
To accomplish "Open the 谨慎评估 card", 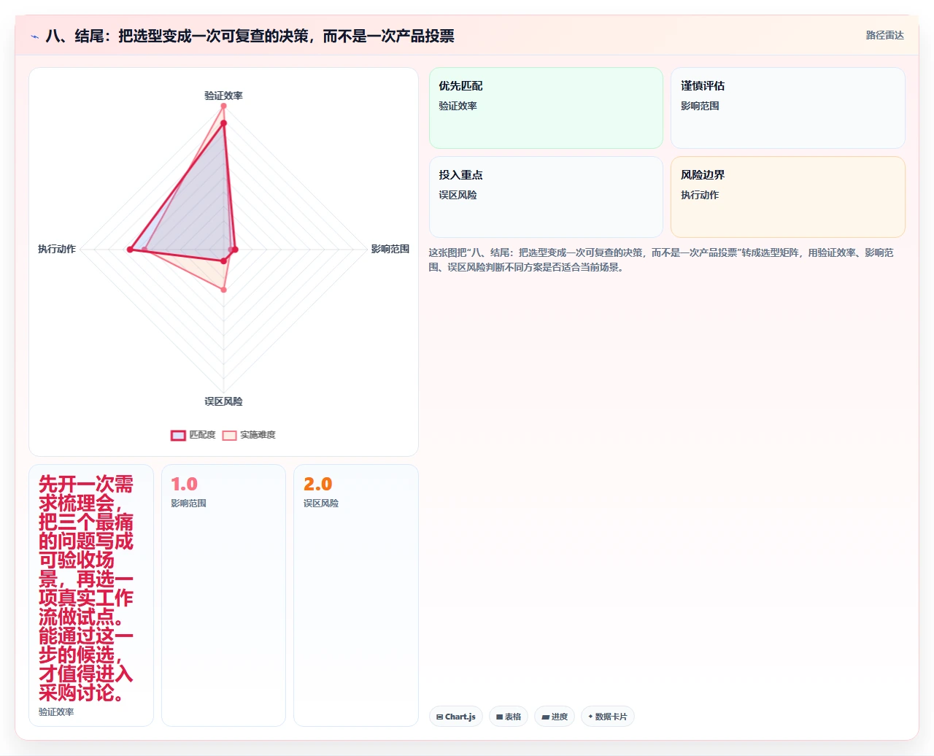I will pos(788,108).
